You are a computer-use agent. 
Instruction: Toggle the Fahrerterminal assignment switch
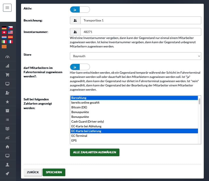[x=80, y=67]
